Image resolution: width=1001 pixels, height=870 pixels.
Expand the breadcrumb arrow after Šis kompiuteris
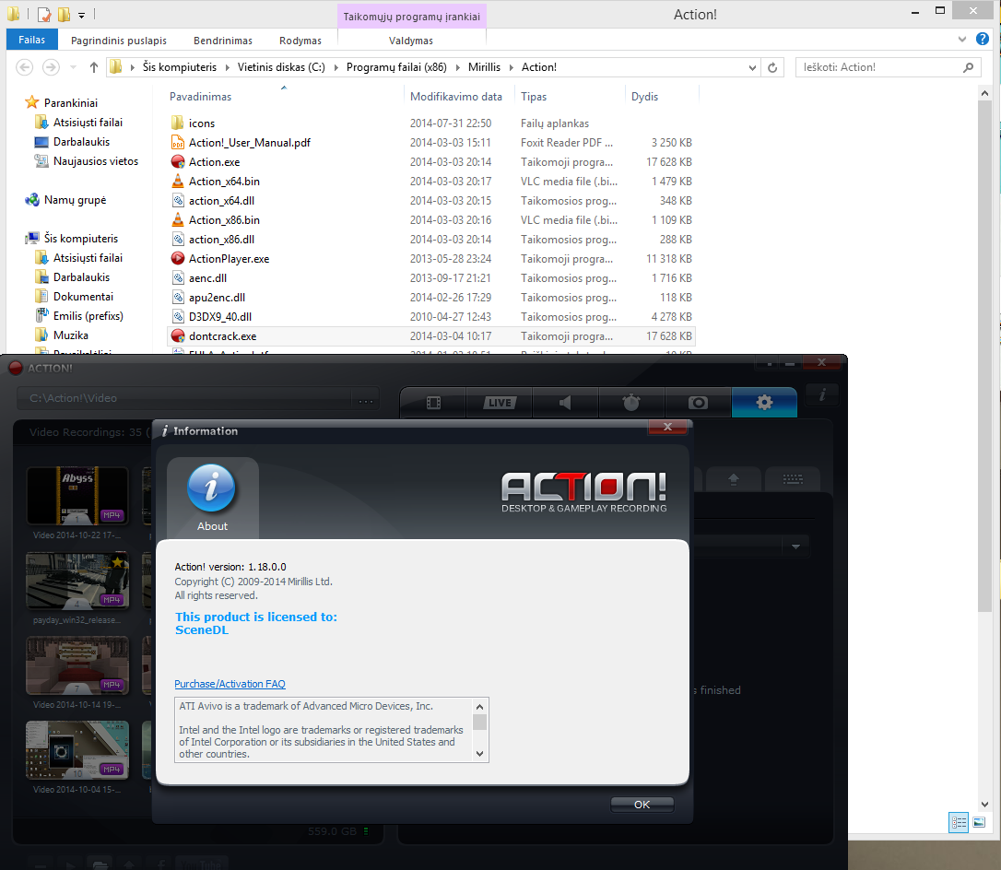point(228,67)
